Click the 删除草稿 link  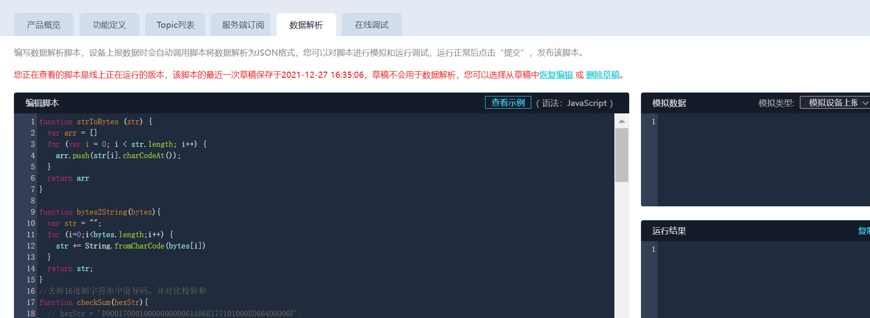(x=603, y=75)
